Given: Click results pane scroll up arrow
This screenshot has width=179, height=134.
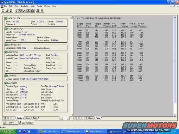Looking at the screenshot, I should (175, 17).
